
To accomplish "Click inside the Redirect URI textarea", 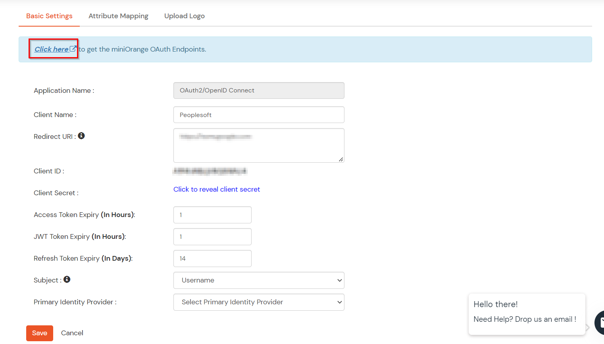I will [x=258, y=145].
